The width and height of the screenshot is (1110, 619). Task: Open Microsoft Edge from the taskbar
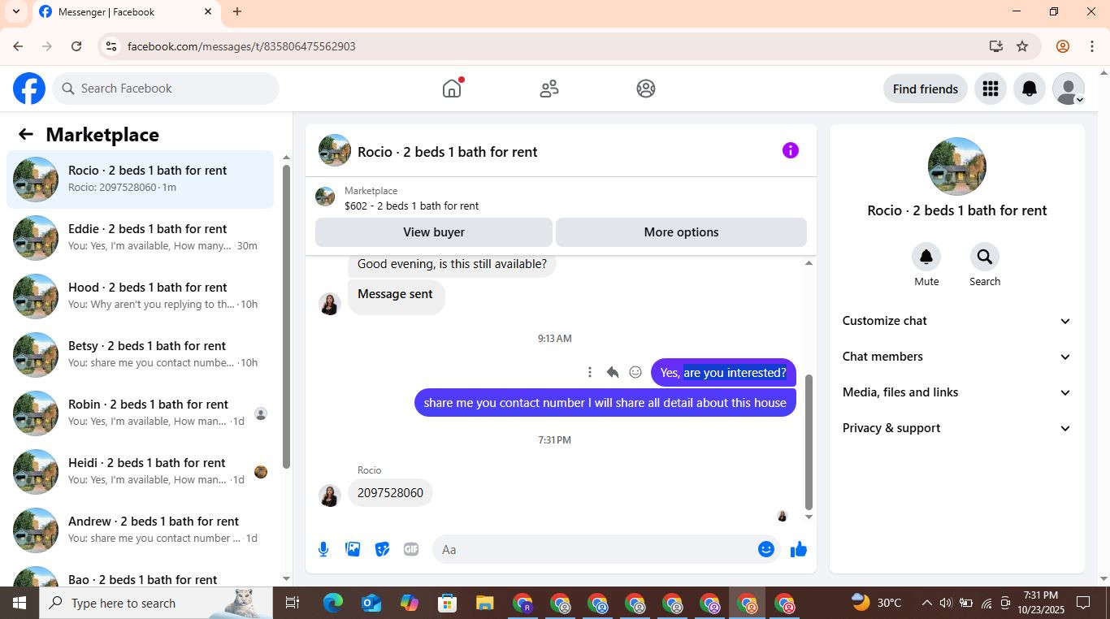[333, 603]
